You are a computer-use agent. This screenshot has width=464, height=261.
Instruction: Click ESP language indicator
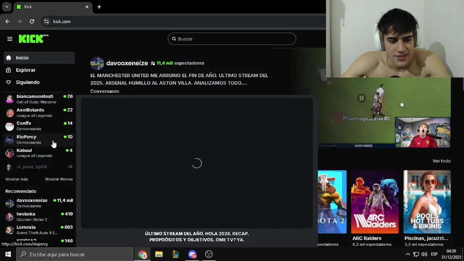coord(434,254)
